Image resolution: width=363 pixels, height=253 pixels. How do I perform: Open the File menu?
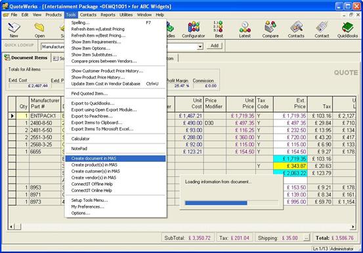[x=14, y=15]
